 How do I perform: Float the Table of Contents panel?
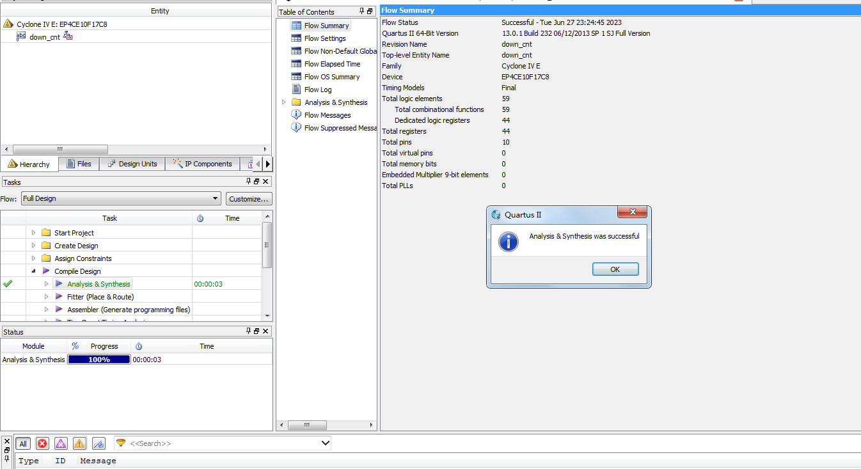[x=370, y=12]
